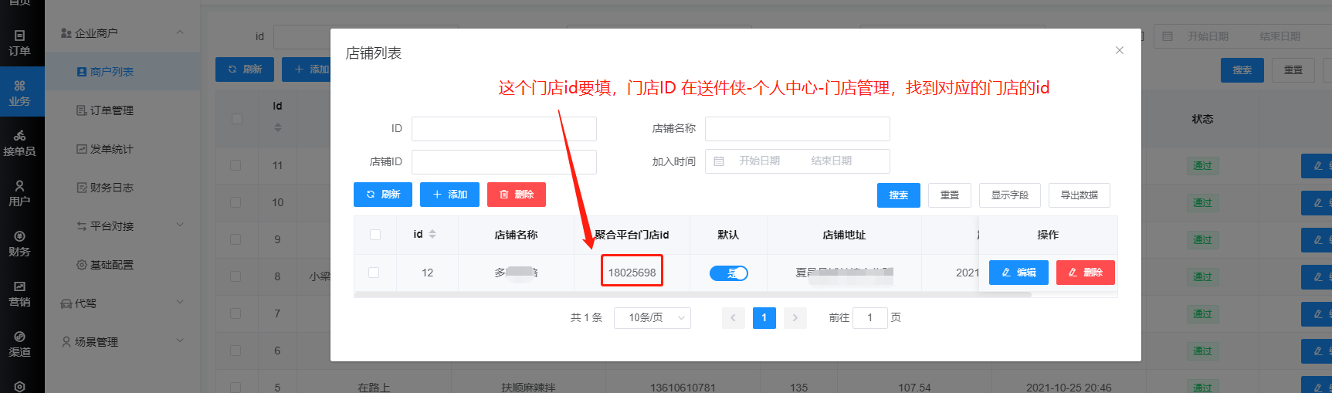
Task: Open the 财务 section in left sidebar
Action: (20, 244)
